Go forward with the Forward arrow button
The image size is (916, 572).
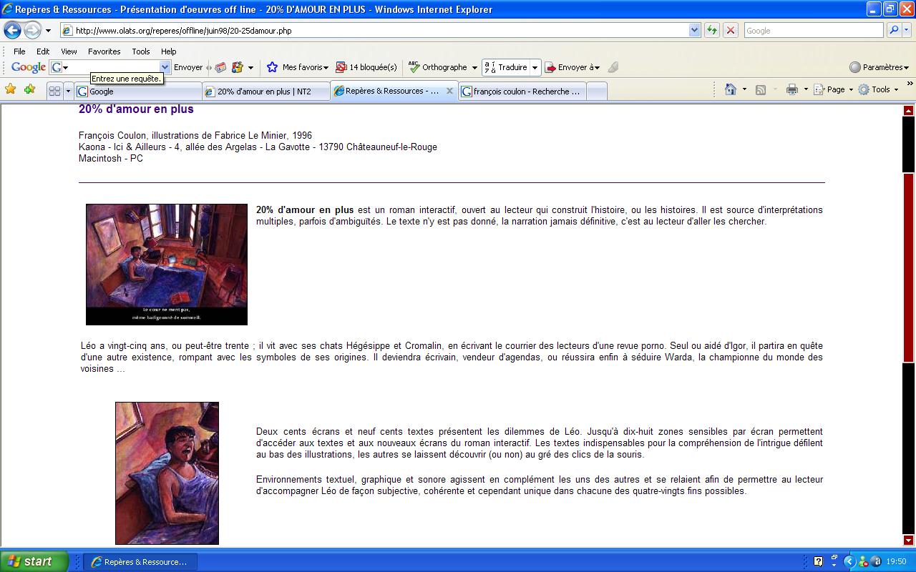pos(32,31)
